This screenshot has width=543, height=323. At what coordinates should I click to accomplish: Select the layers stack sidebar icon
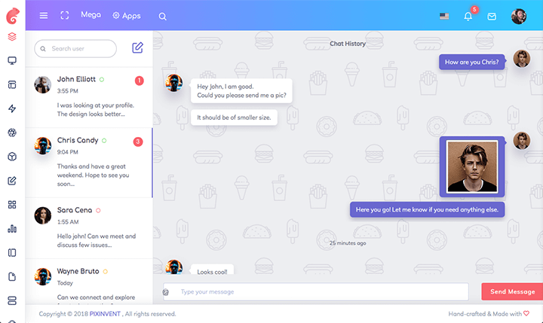12,37
